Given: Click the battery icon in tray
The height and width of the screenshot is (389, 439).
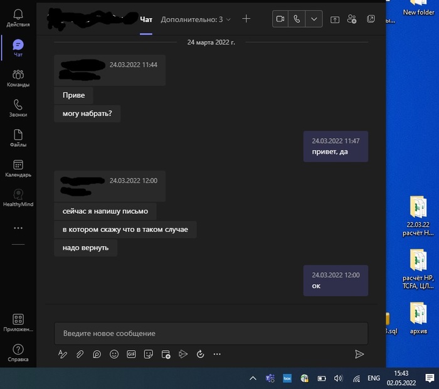Looking at the screenshot, I should pyautogui.click(x=321, y=378).
